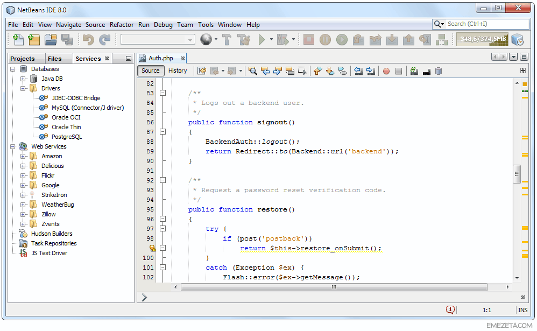The width and height of the screenshot is (537, 331).
Task: Collapse code fold at line 97
Action: coord(163,229)
